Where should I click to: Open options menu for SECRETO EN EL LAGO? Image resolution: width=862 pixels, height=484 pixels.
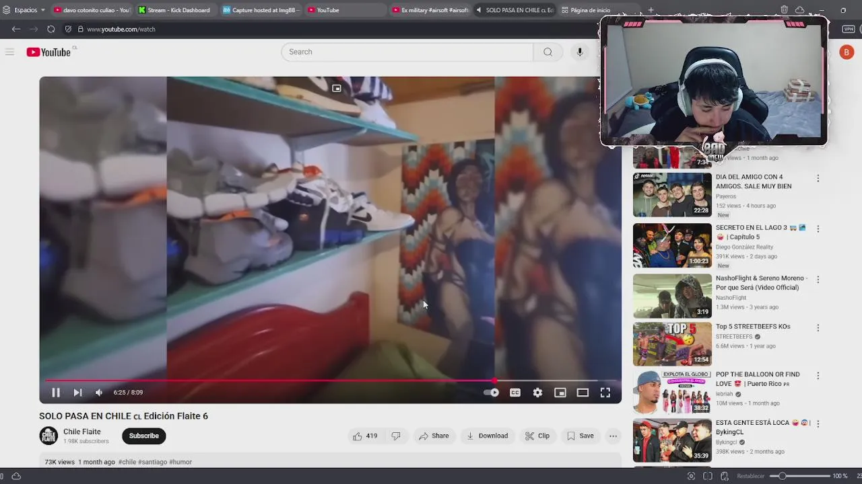point(818,229)
